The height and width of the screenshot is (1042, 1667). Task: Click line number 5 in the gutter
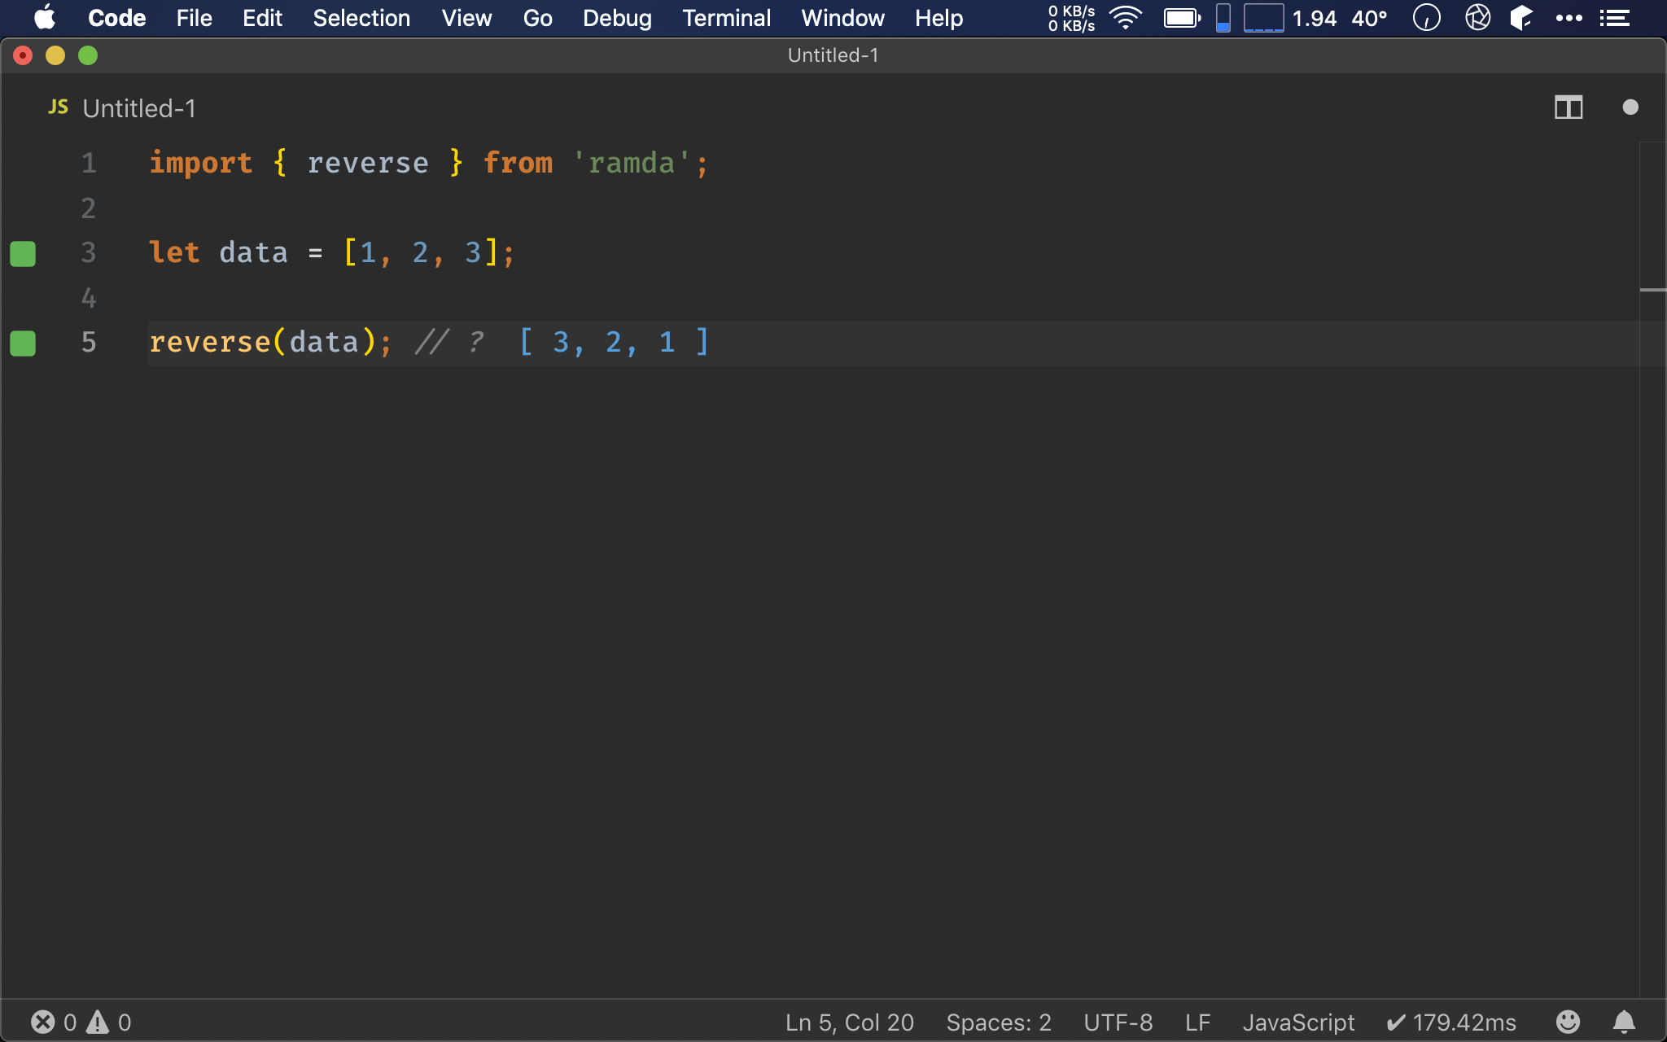89,343
